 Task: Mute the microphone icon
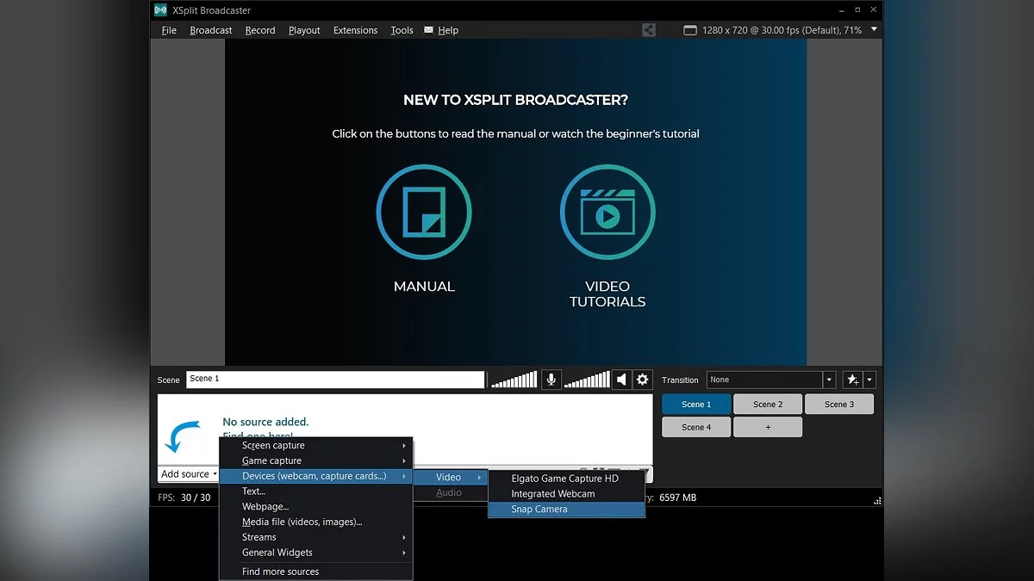pos(551,380)
